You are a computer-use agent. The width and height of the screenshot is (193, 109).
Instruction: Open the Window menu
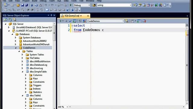90,1
